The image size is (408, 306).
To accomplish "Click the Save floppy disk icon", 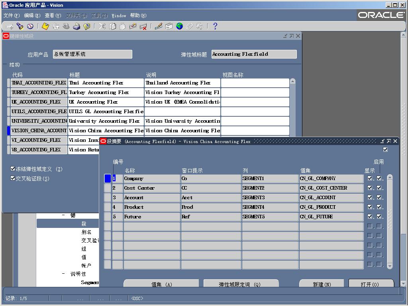I will 45,26.
